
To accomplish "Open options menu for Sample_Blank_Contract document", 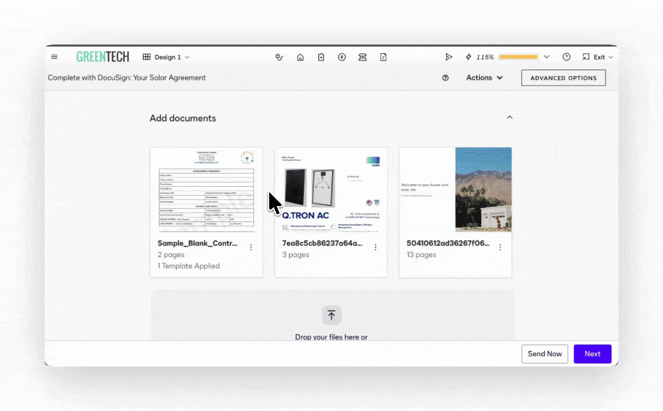I will pyautogui.click(x=251, y=247).
